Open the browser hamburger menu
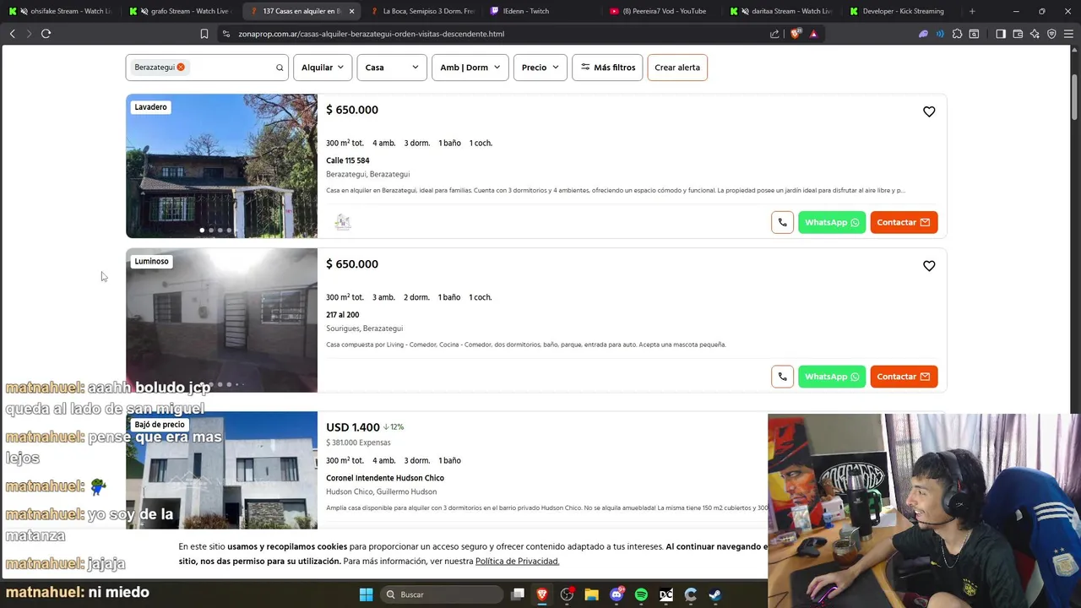This screenshot has width=1081, height=608. [x=1068, y=34]
